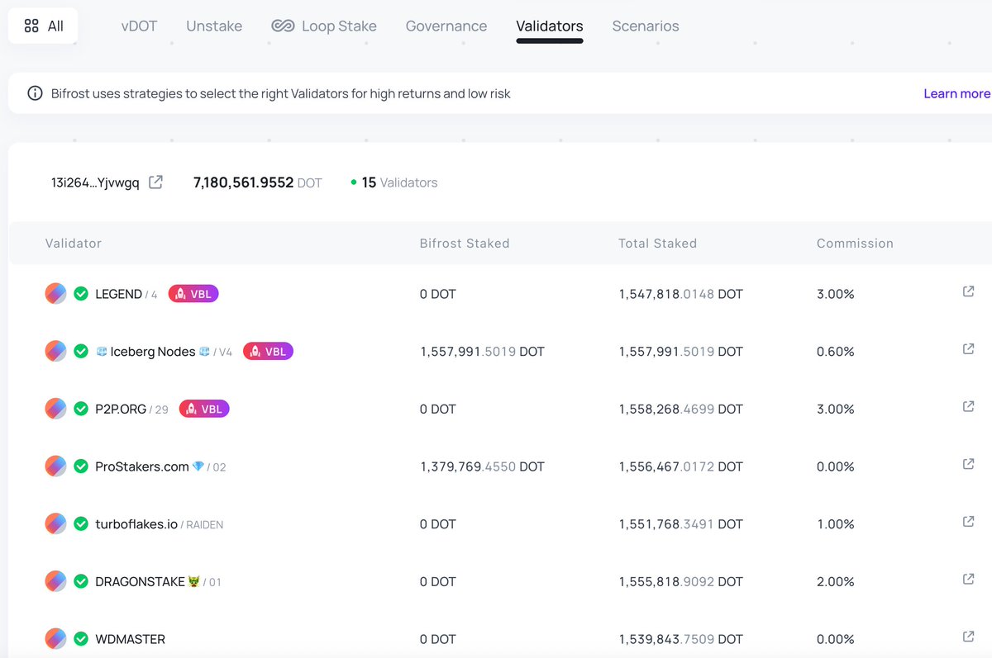Viewport: 992px width, 658px height.
Task: Click DRAGONSTAKE's green verified checkmark
Action: (81, 581)
